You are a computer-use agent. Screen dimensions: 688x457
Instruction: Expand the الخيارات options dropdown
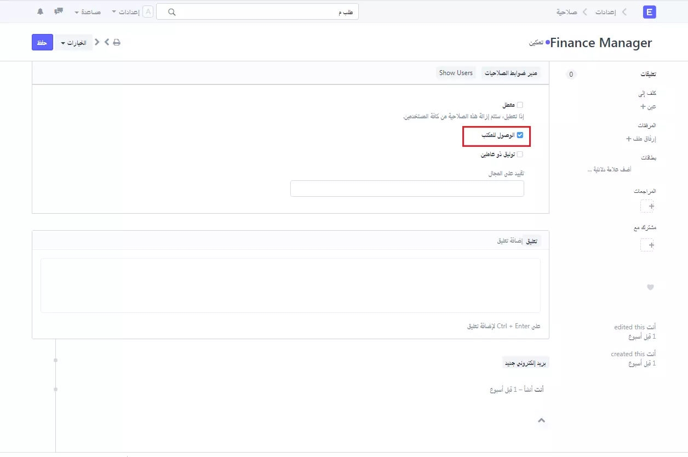73,43
